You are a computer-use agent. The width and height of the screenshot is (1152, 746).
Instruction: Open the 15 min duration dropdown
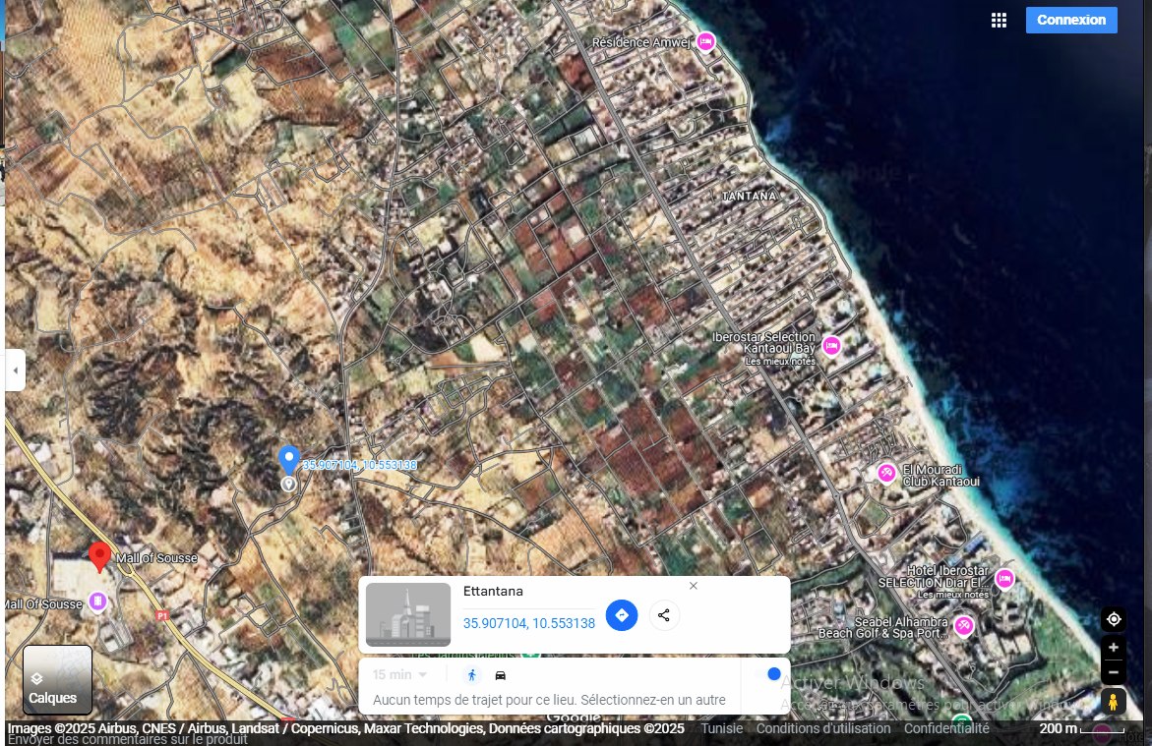(399, 675)
